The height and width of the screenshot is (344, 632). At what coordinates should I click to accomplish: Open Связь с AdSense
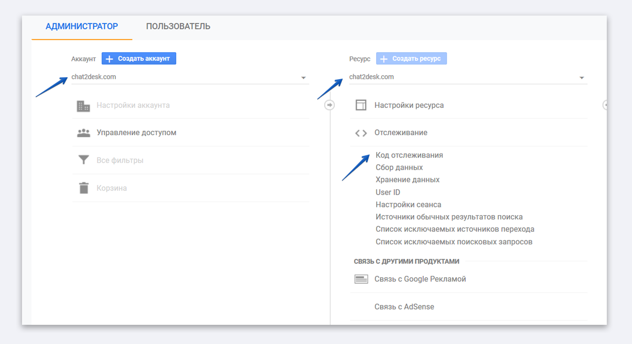[x=404, y=307]
